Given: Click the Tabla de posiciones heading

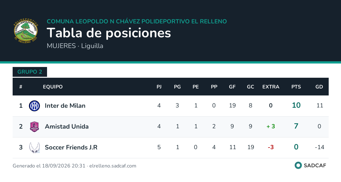Looking at the screenshot, I should [109, 33].
